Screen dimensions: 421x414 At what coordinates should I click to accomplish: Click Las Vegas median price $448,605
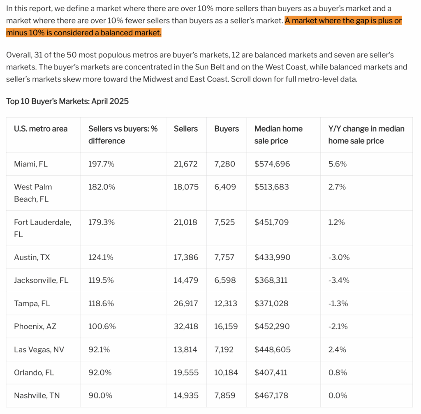273,349
